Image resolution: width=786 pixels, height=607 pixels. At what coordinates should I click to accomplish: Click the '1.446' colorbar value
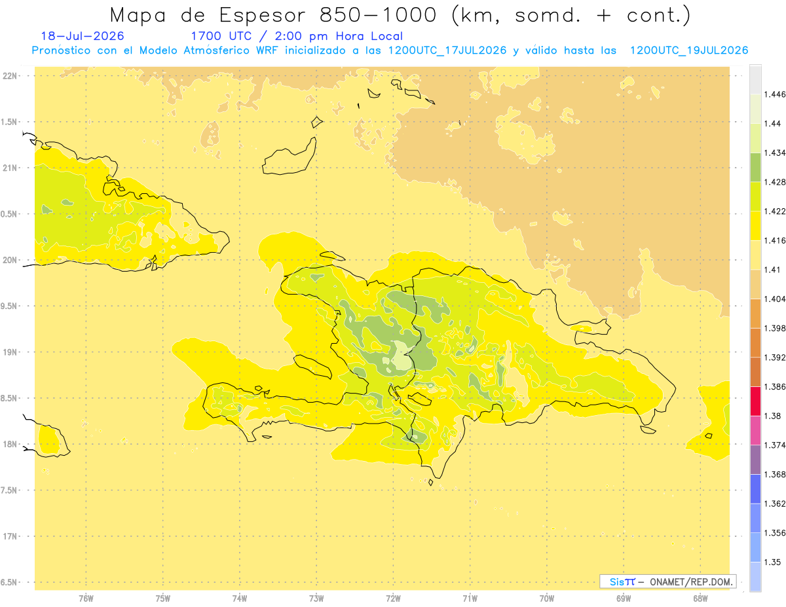click(776, 94)
